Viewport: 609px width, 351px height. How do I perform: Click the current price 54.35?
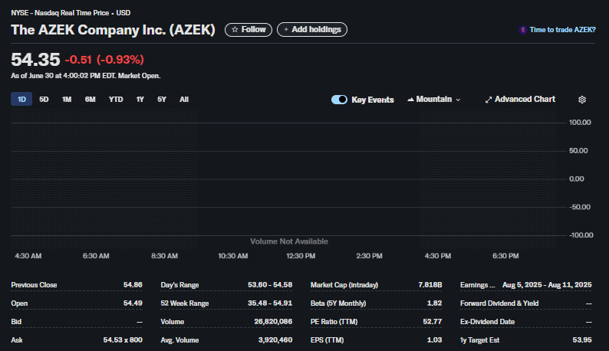click(x=35, y=60)
